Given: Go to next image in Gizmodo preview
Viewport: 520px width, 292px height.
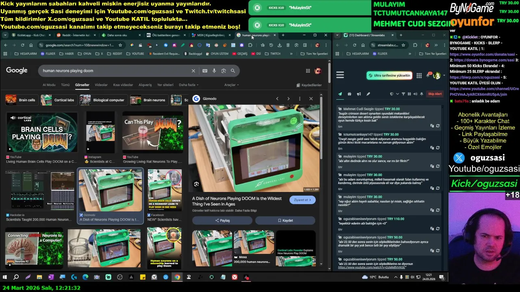Looking at the screenshot, I should (x=288, y=99).
